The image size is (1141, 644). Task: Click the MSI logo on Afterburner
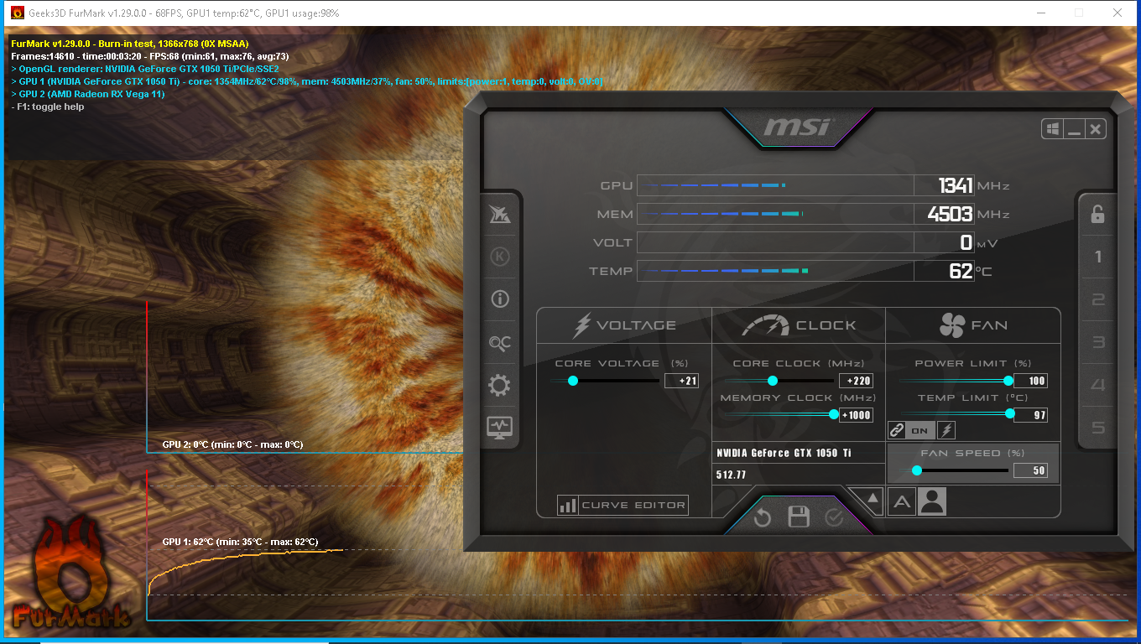[x=797, y=127]
